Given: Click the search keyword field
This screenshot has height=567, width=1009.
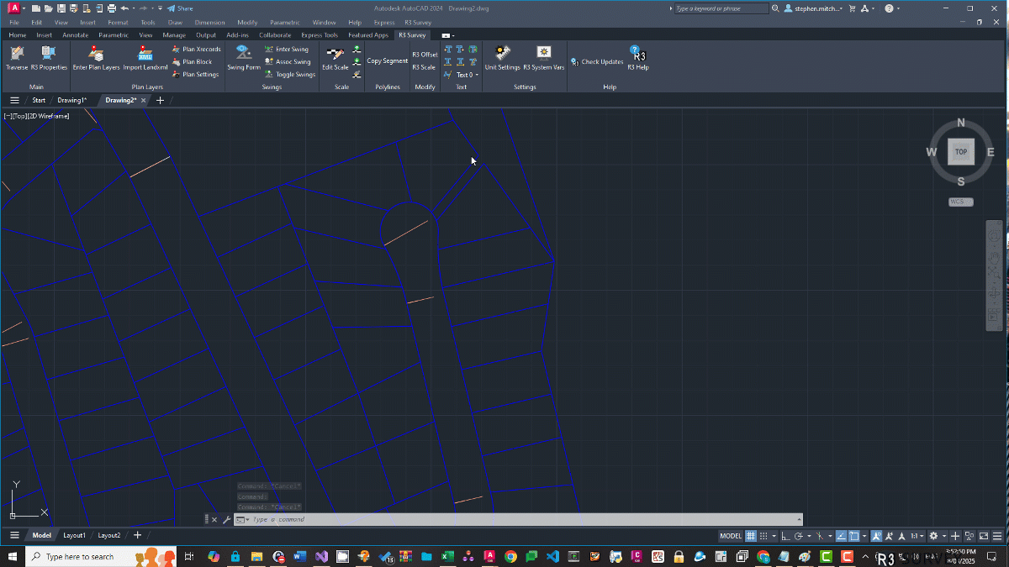Looking at the screenshot, I should click(721, 8).
